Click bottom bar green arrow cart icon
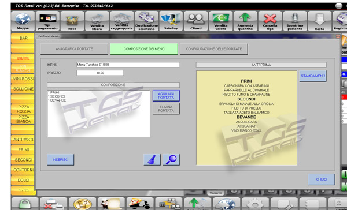This screenshot has width=347, height=210. point(198,204)
